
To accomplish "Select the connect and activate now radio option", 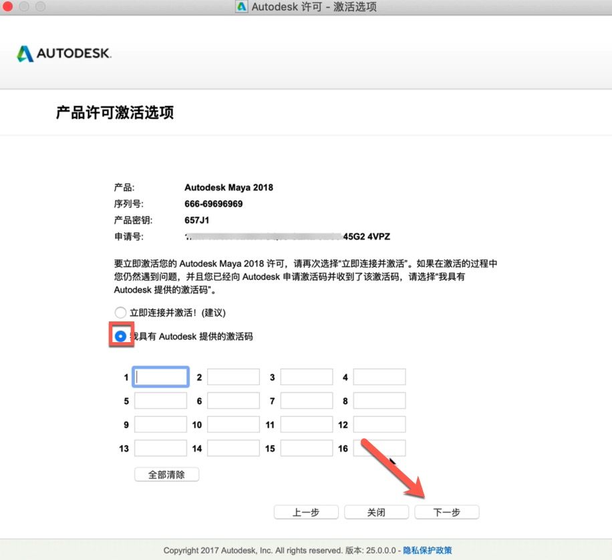I will click(121, 313).
